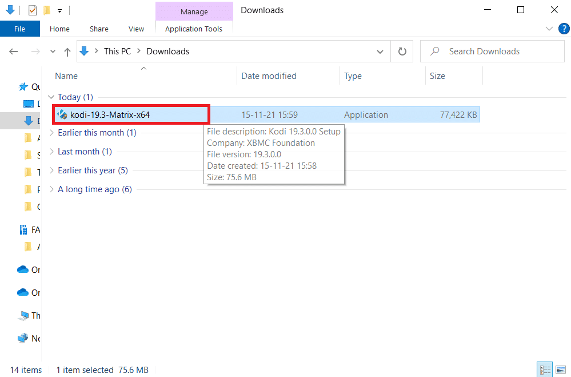Viewport: 571px width, 377px height.
Task: Open Customize Quick Access Toolbar dropdown
Action: 59,11
